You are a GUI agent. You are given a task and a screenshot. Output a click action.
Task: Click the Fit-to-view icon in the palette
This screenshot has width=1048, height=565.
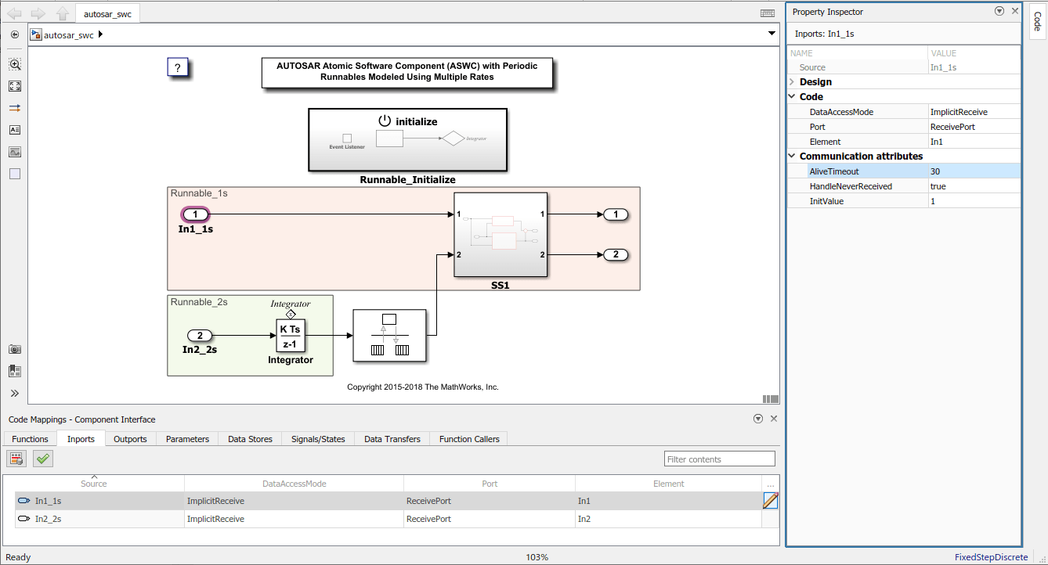click(14, 86)
